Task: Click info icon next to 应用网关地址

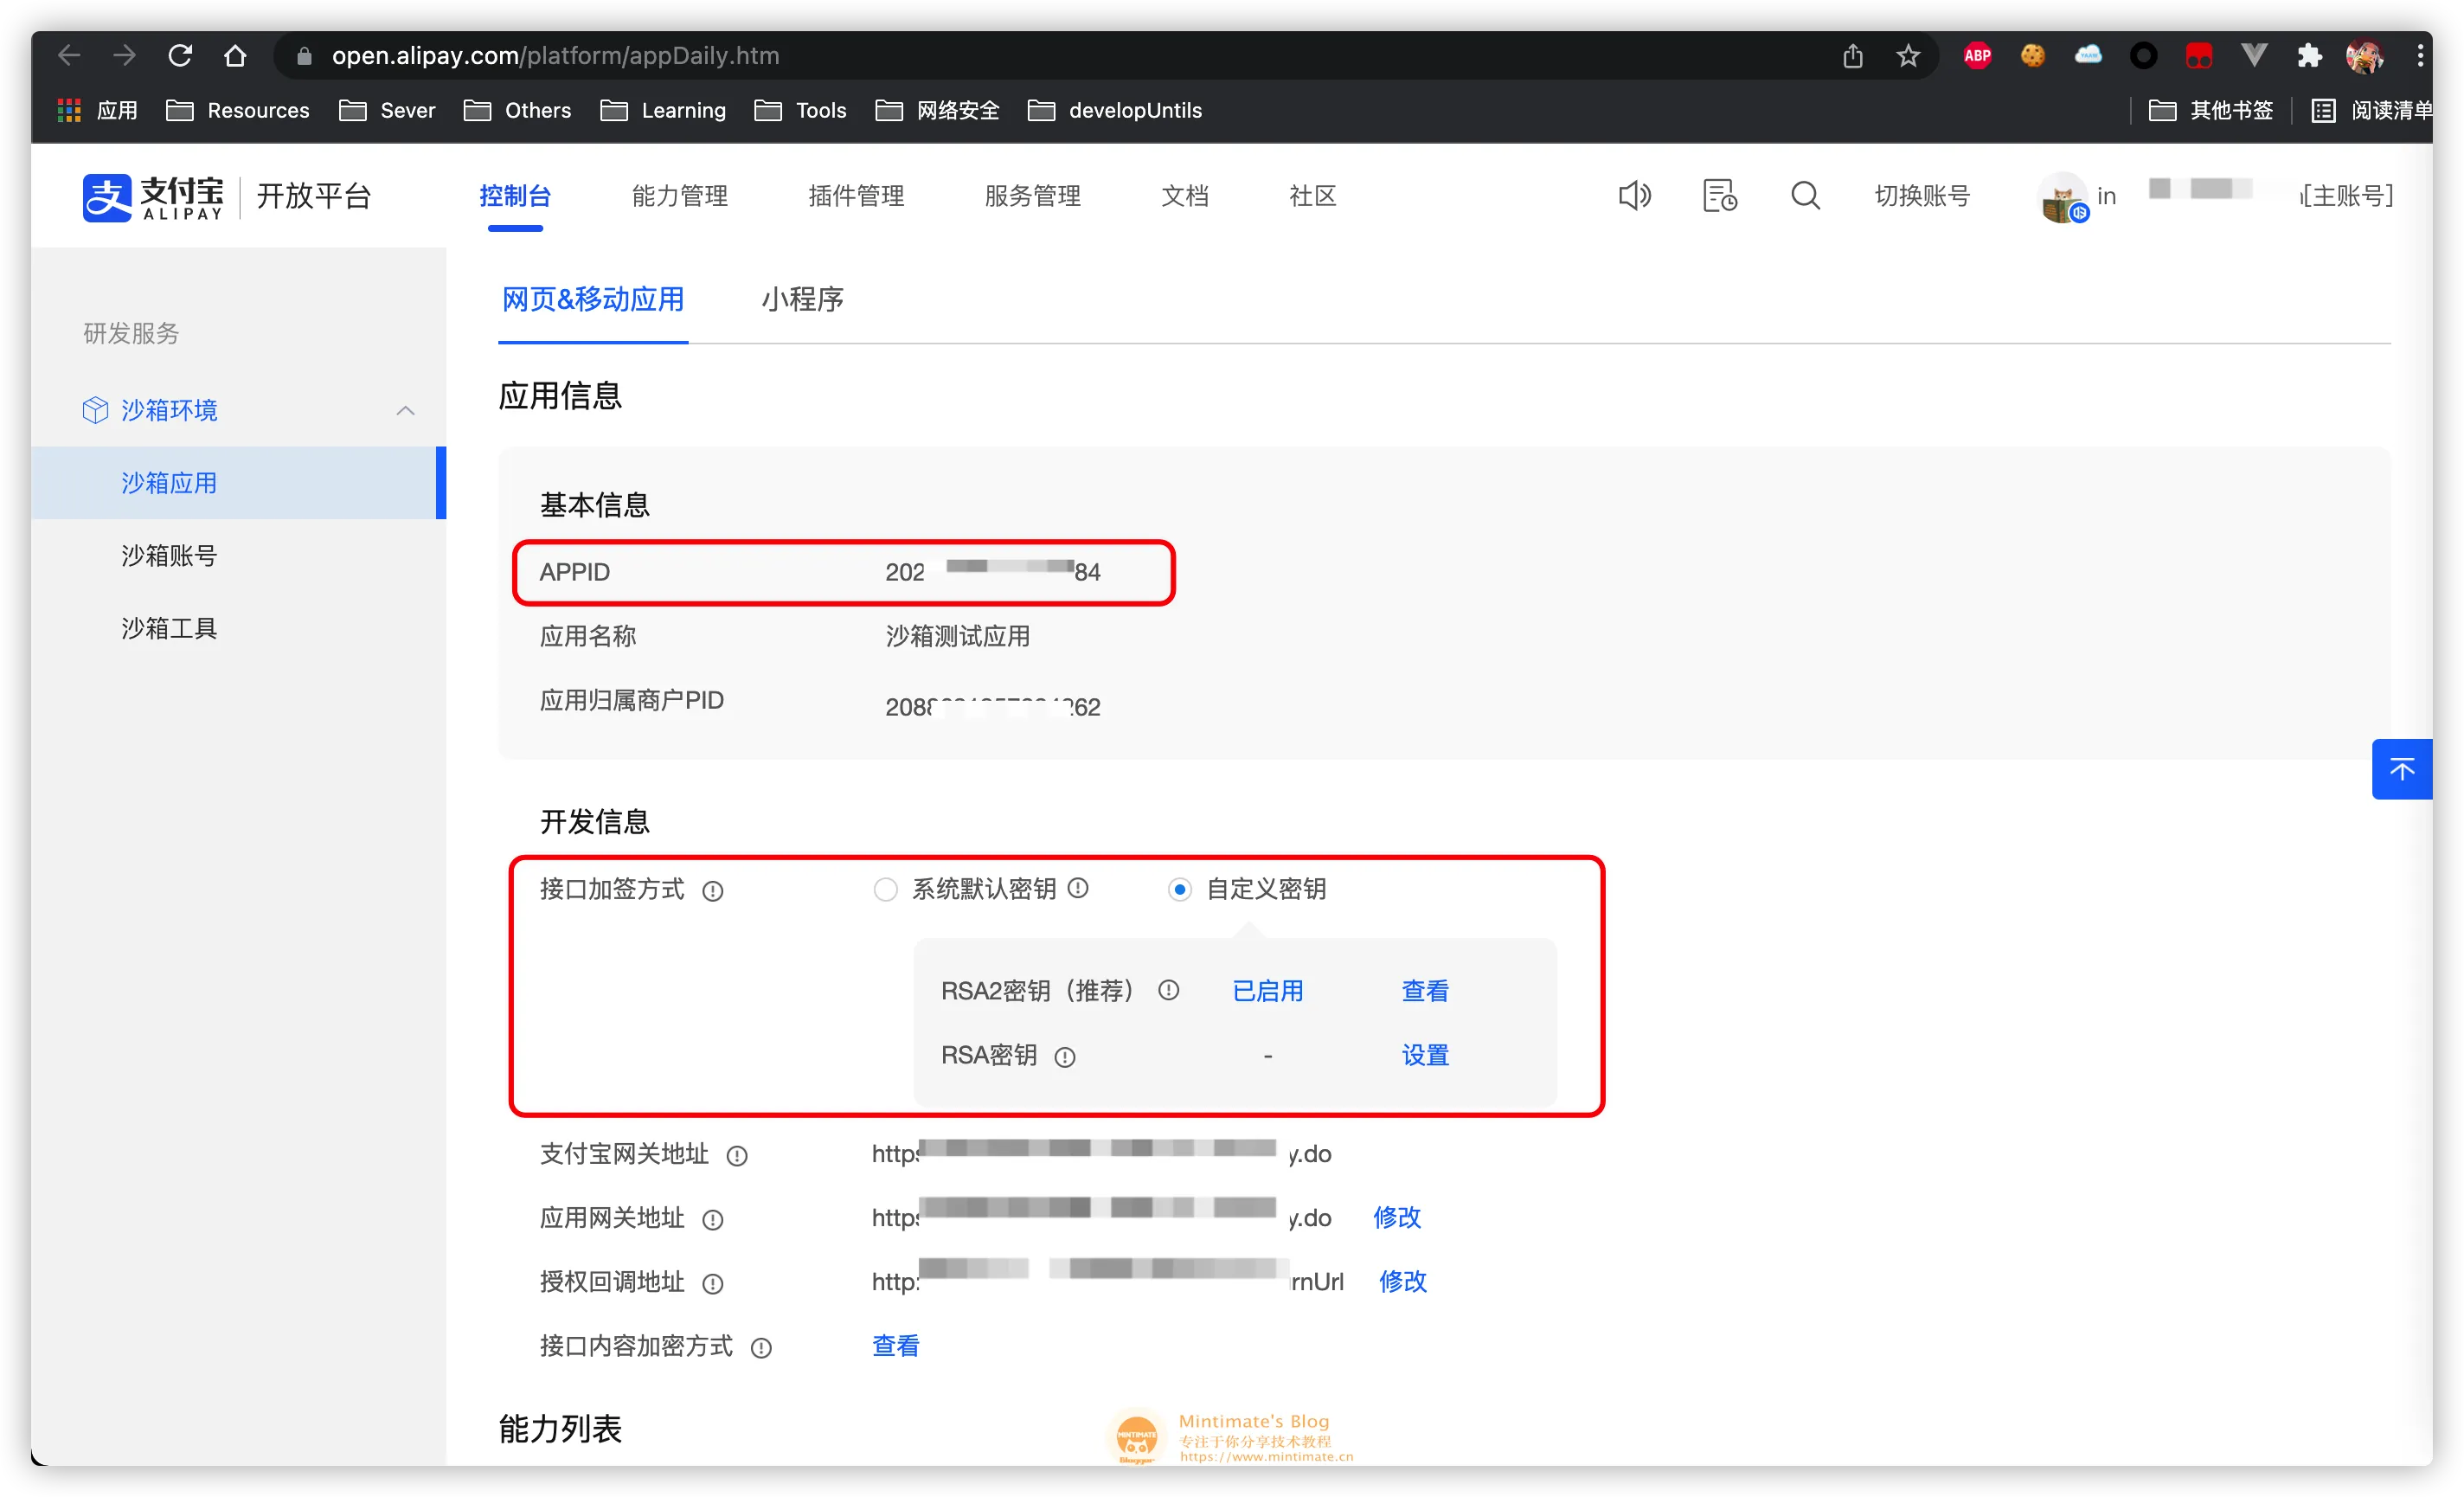Action: click(712, 1220)
